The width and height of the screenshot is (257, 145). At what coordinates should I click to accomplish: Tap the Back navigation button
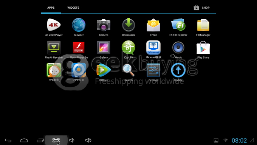[8, 140]
